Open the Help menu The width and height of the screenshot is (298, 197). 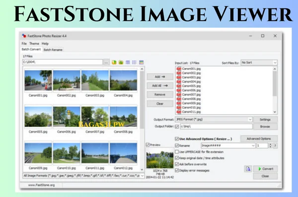(x=45, y=44)
